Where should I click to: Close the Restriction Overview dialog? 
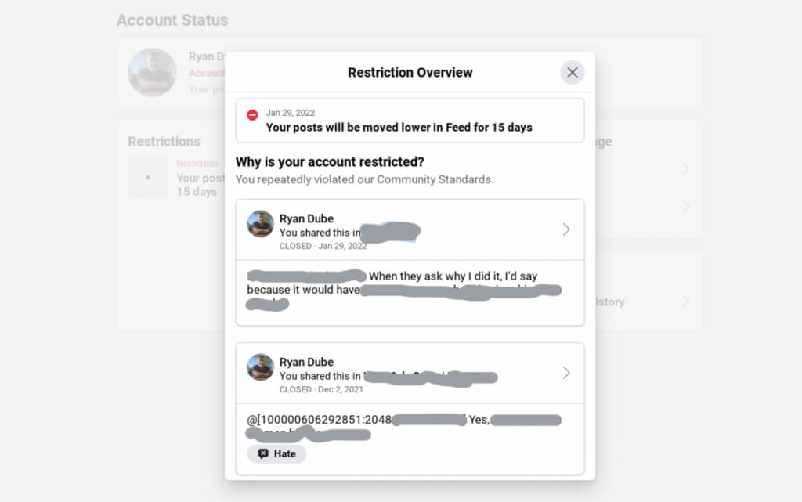click(x=573, y=72)
